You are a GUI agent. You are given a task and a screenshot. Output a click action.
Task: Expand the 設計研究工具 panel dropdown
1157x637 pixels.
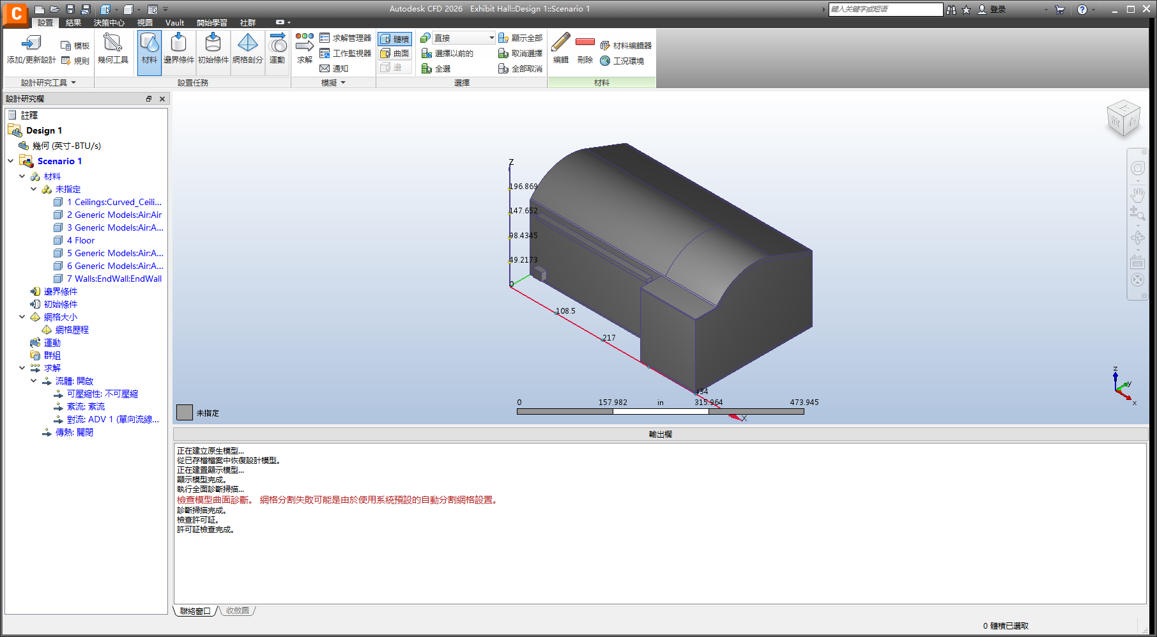tap(73, 83)
